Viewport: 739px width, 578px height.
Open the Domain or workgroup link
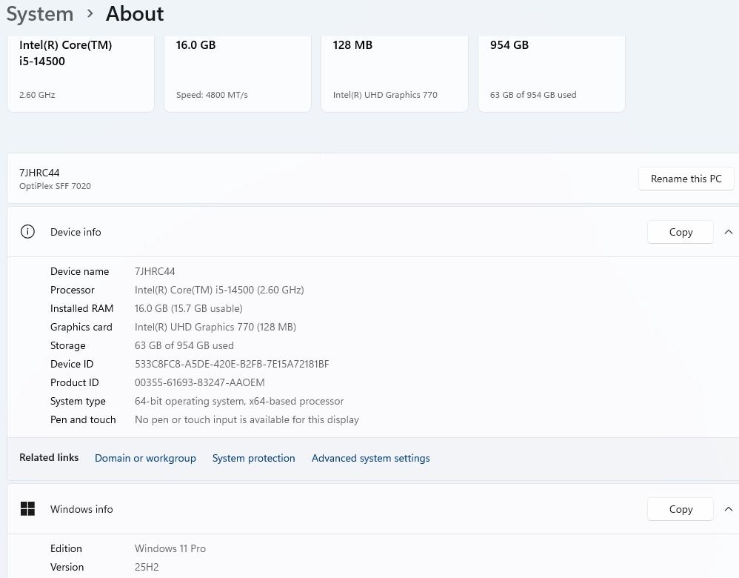click(x=145, y=458)
